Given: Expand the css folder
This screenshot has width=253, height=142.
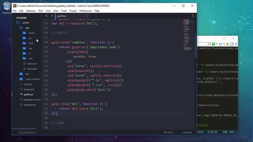Looking at the screenshot, I should pos(24,38).
